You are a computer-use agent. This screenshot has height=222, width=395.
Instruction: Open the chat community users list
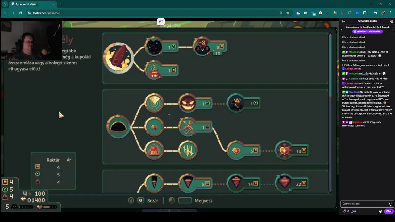click(391, 21)
